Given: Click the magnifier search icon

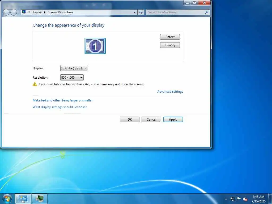Looking at the screenshot, I should tap(207, 12).
